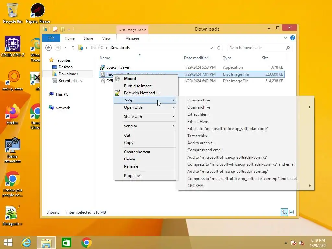Viewport: 332px width, 249px height.
Task: Select 7-Zip context menu entry
Action: pyautogui.click(x=145, y=100)
